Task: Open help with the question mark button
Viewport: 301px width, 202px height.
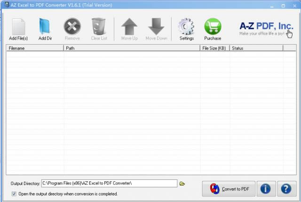Action: [x=287, y=189]
